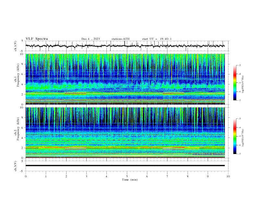The width and height of the screenshot is (257, 198).
Task: Click the 'ch.1(V)' waveform axis label
Action: click(x=16, y=46)
